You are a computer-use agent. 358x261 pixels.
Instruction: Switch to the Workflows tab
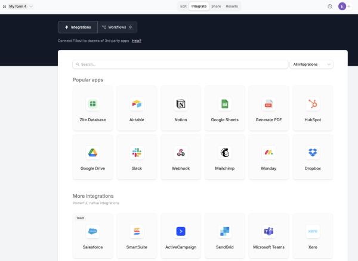click(x=118, y=27)
